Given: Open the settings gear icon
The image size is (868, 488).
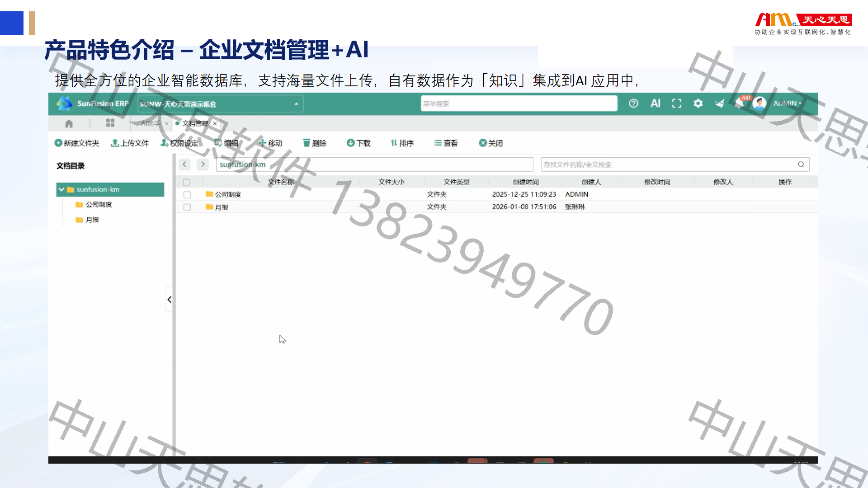Looking at the screenshot, I should click(x=698, y=103).
